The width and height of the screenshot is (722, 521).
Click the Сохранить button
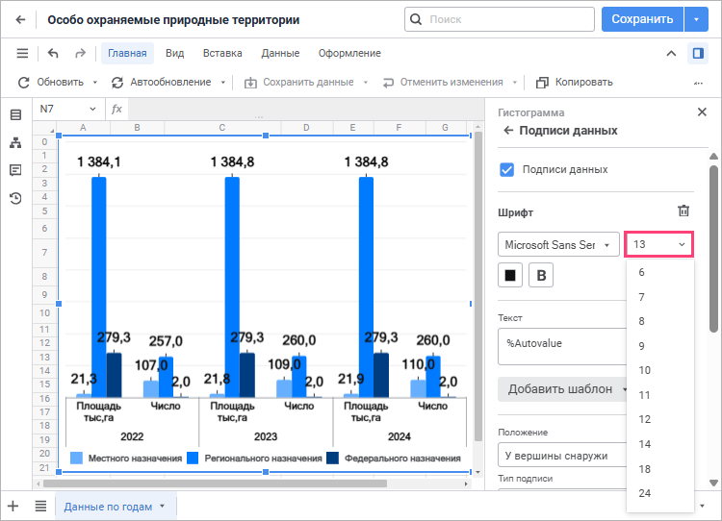tap(642, 19)
